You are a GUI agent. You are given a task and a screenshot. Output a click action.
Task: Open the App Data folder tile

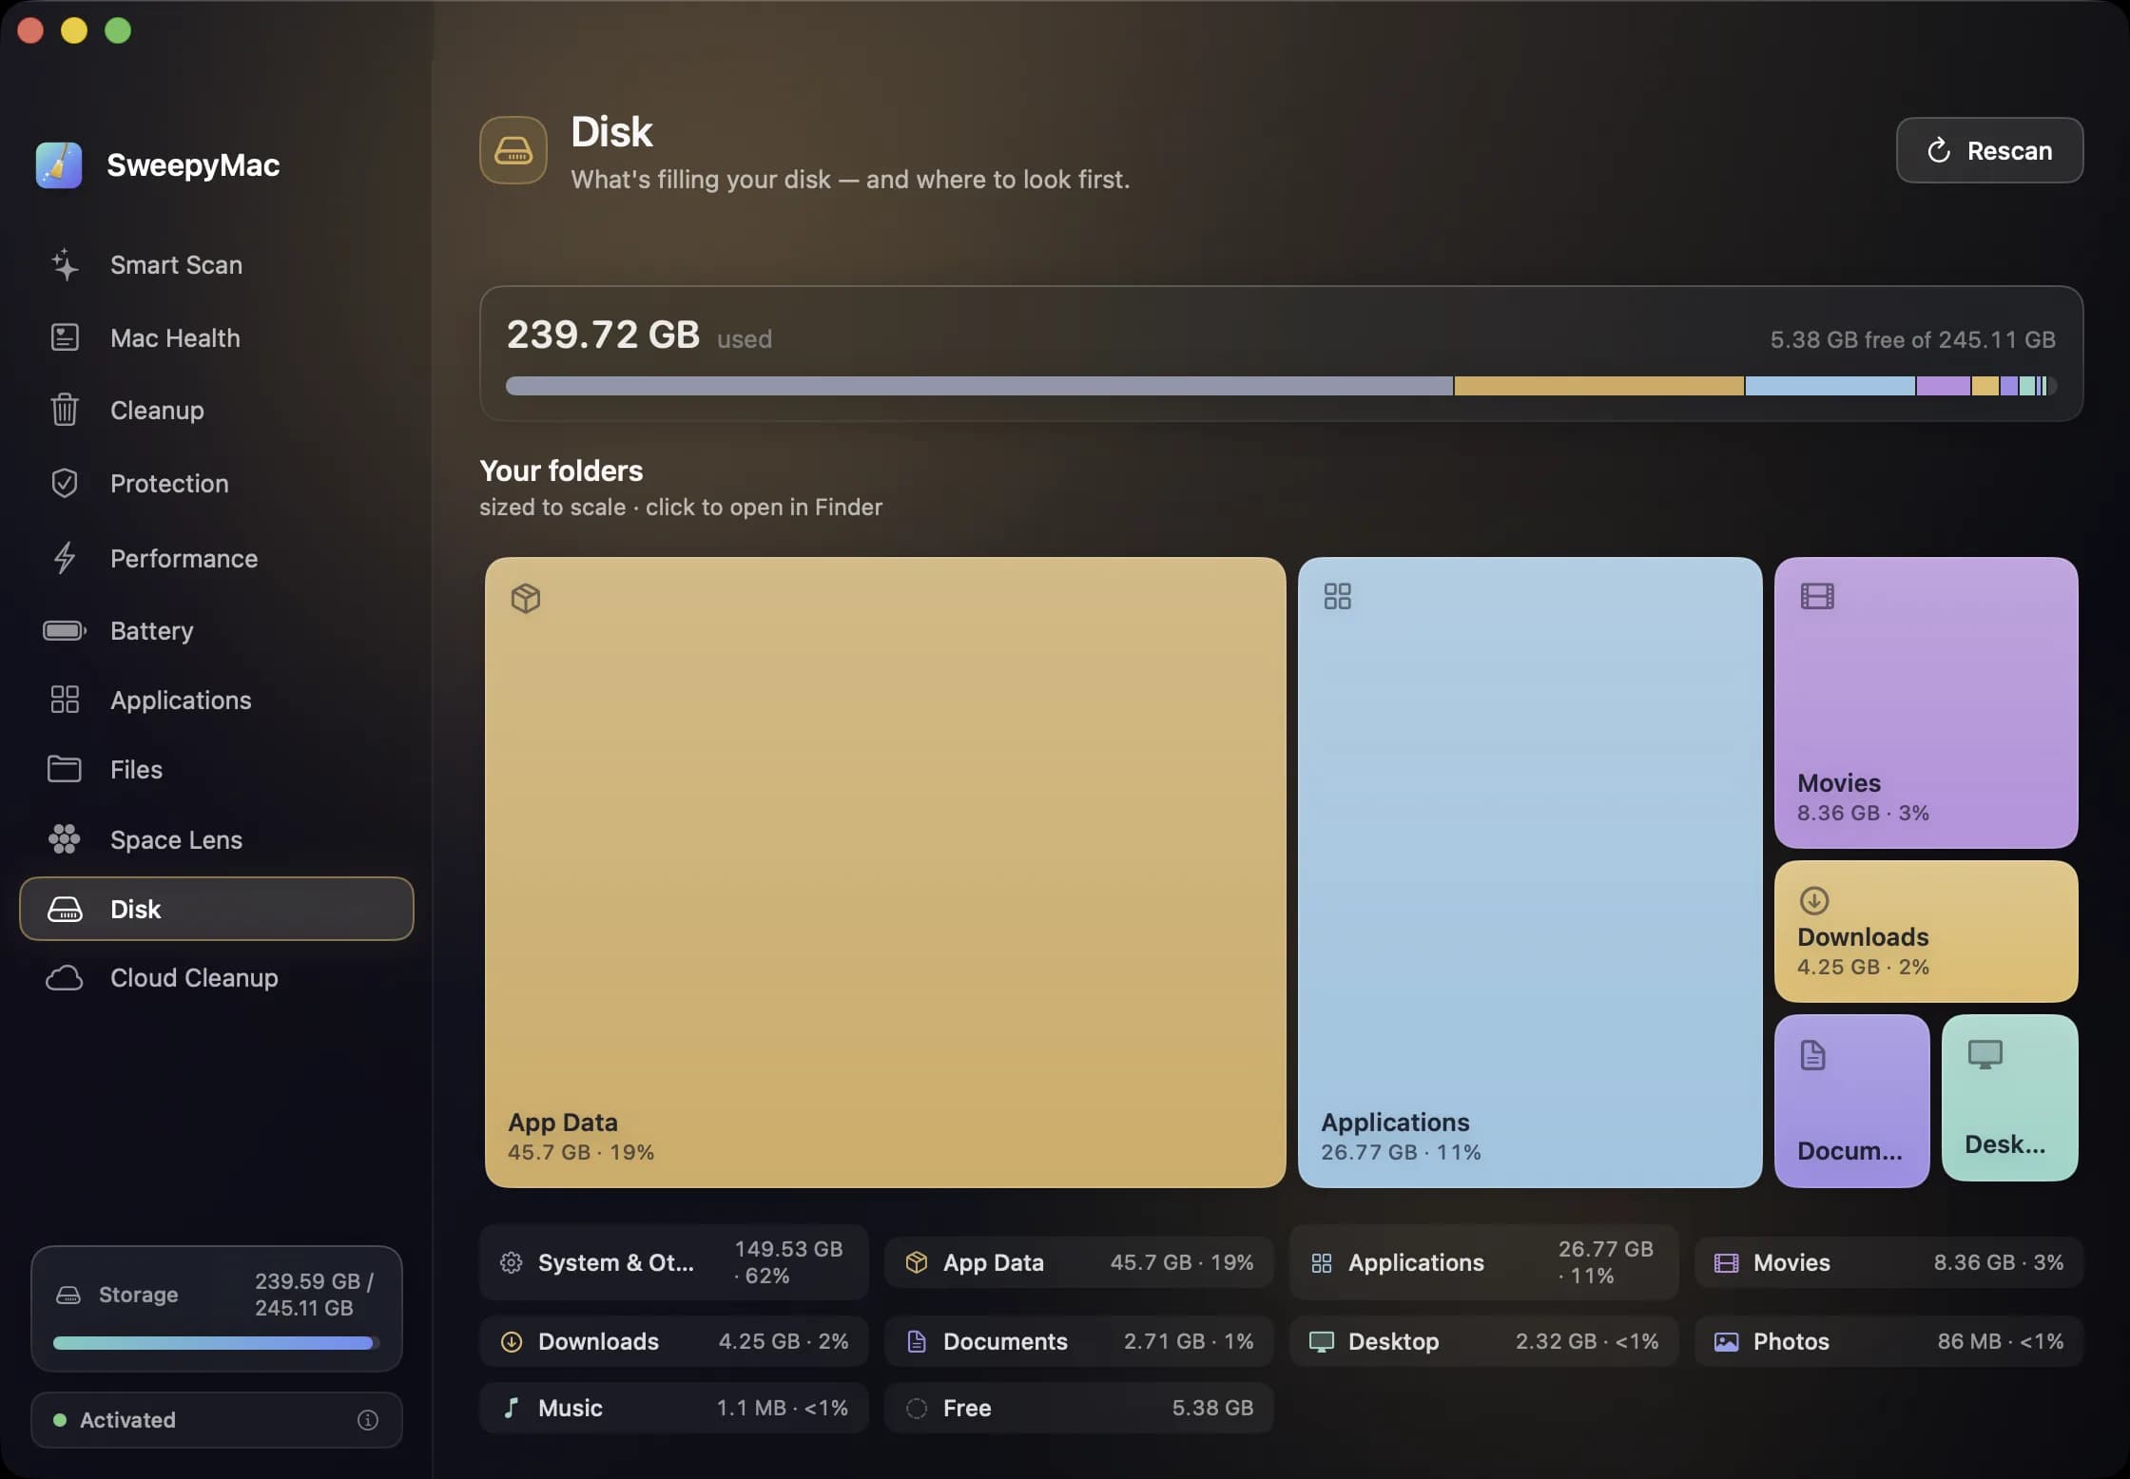click(885, 872)
